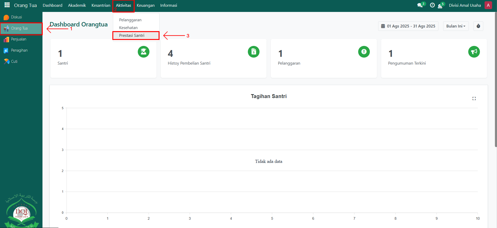Open the Bulan Ini period dropdown
The height and width of the screenshot is (228, 497).
point(456,26)
